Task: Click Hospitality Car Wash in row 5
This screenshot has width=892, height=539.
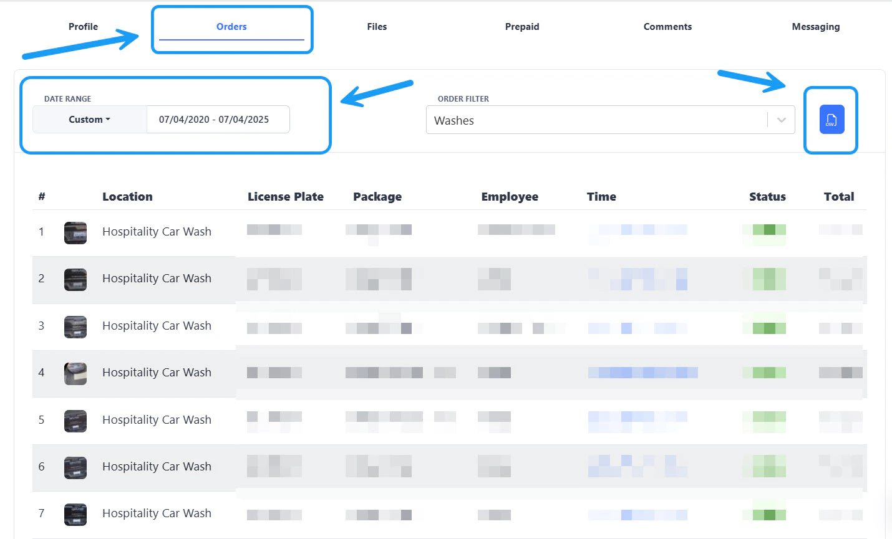Action: tap(157, 420)
